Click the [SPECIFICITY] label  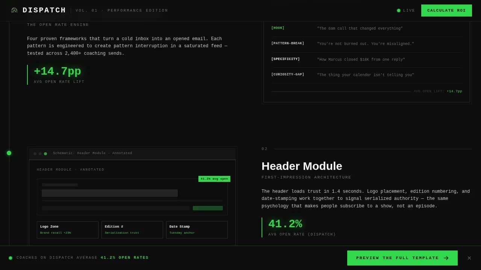286,59
